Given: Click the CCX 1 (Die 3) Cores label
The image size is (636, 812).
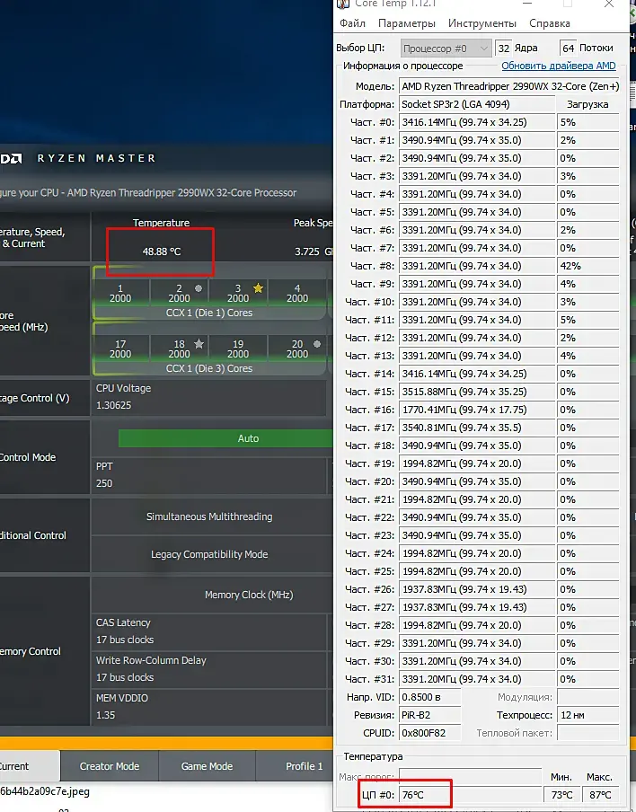Looking at the screenshot, I should 209,368.
